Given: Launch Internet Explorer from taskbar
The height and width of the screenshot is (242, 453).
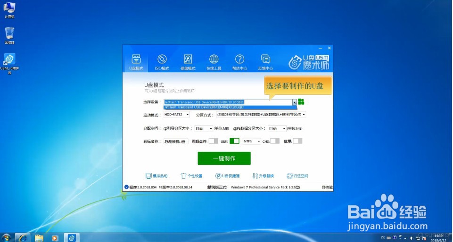Looking at the screenshot, I should (23, 238).
